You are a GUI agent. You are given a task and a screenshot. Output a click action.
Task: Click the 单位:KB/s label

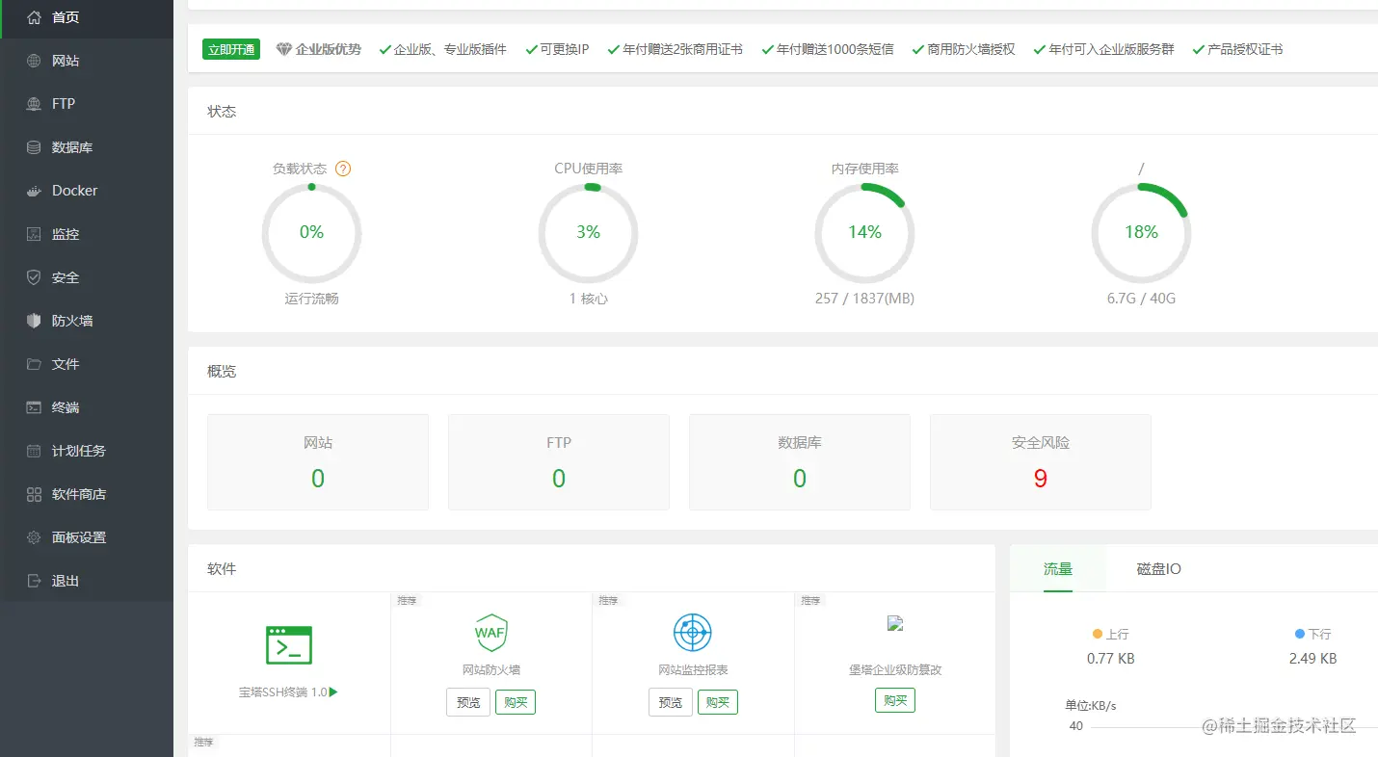point(1091,705)
